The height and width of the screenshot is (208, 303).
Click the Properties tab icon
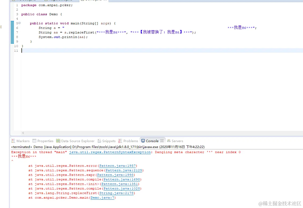pyautogui.click(x=34, y=141)
